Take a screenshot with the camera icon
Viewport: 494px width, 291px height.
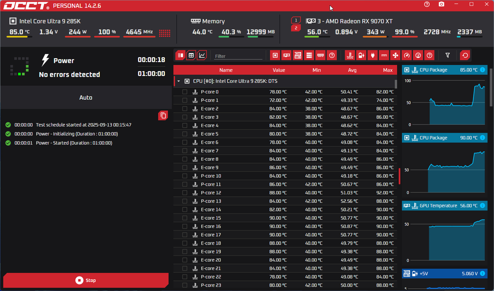click(441, 4)
